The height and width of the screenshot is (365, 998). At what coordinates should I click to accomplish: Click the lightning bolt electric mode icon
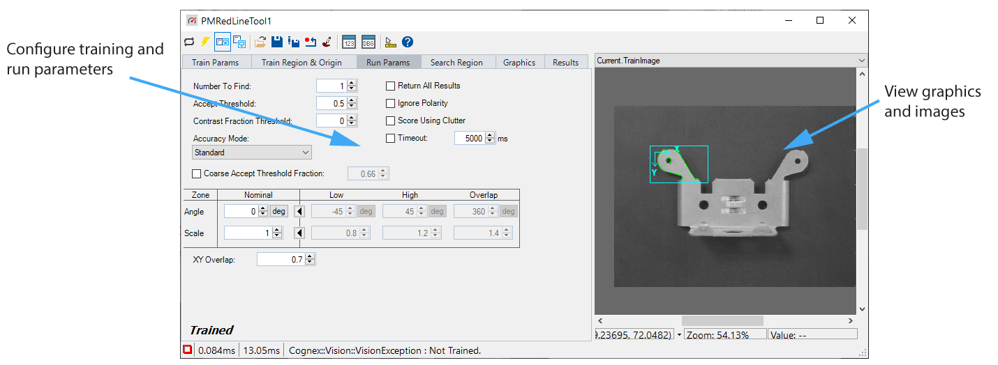205,42
